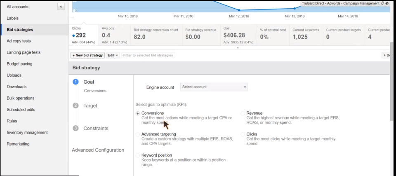This screenshot has width=396, height=176.
Task: Open the Edit dropdown menu
Action: click(x=113, y=55)
